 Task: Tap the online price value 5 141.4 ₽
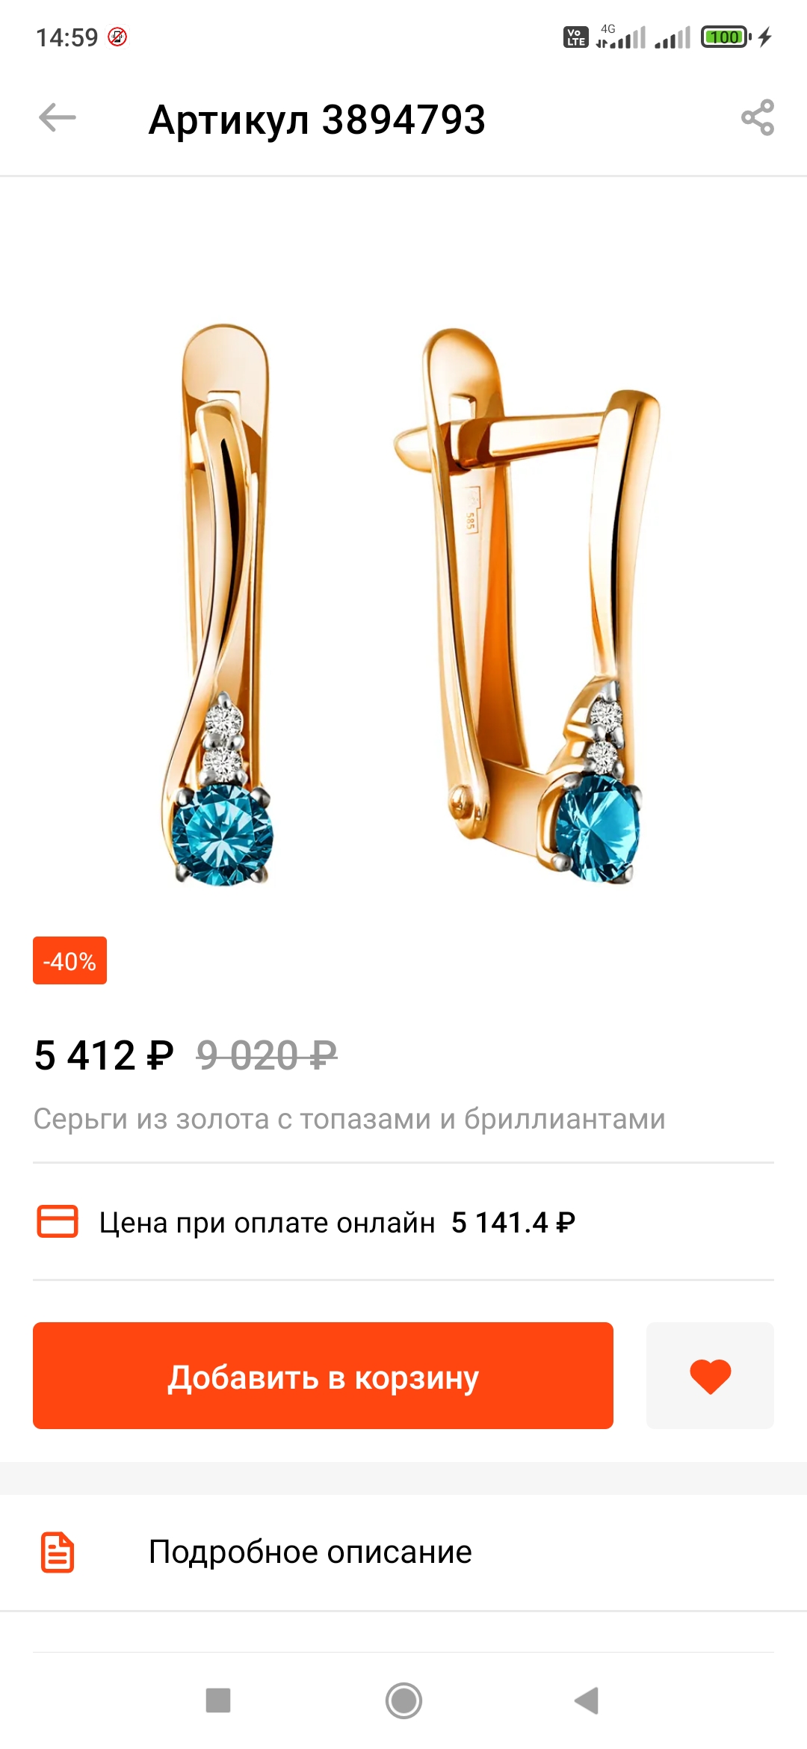[x=513, y=1223]
